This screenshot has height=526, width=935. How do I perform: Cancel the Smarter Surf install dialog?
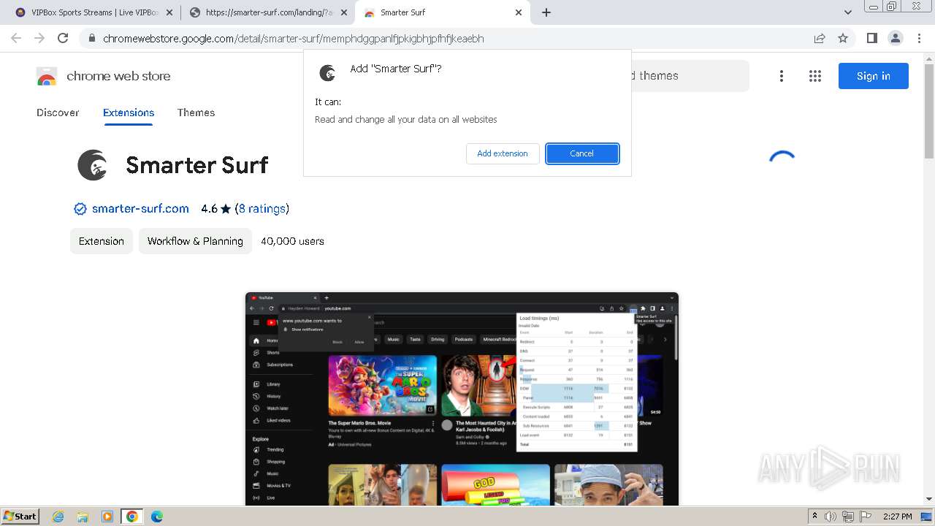pyautogui.click(x=582, y=153)
